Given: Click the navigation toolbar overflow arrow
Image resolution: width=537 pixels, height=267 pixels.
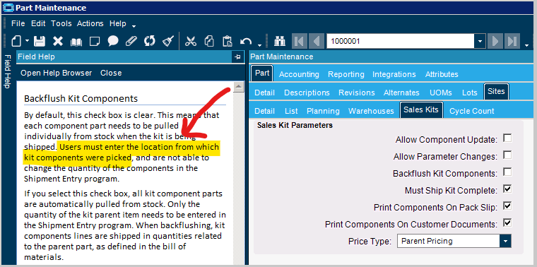Looking at the screenshot, I should click(x=526, y=44).
